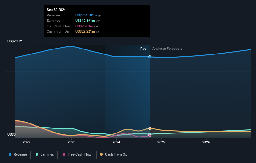Click the US$0 axis label
The height and width of the screenshot is (163, 256).
(x=12, y=134)
